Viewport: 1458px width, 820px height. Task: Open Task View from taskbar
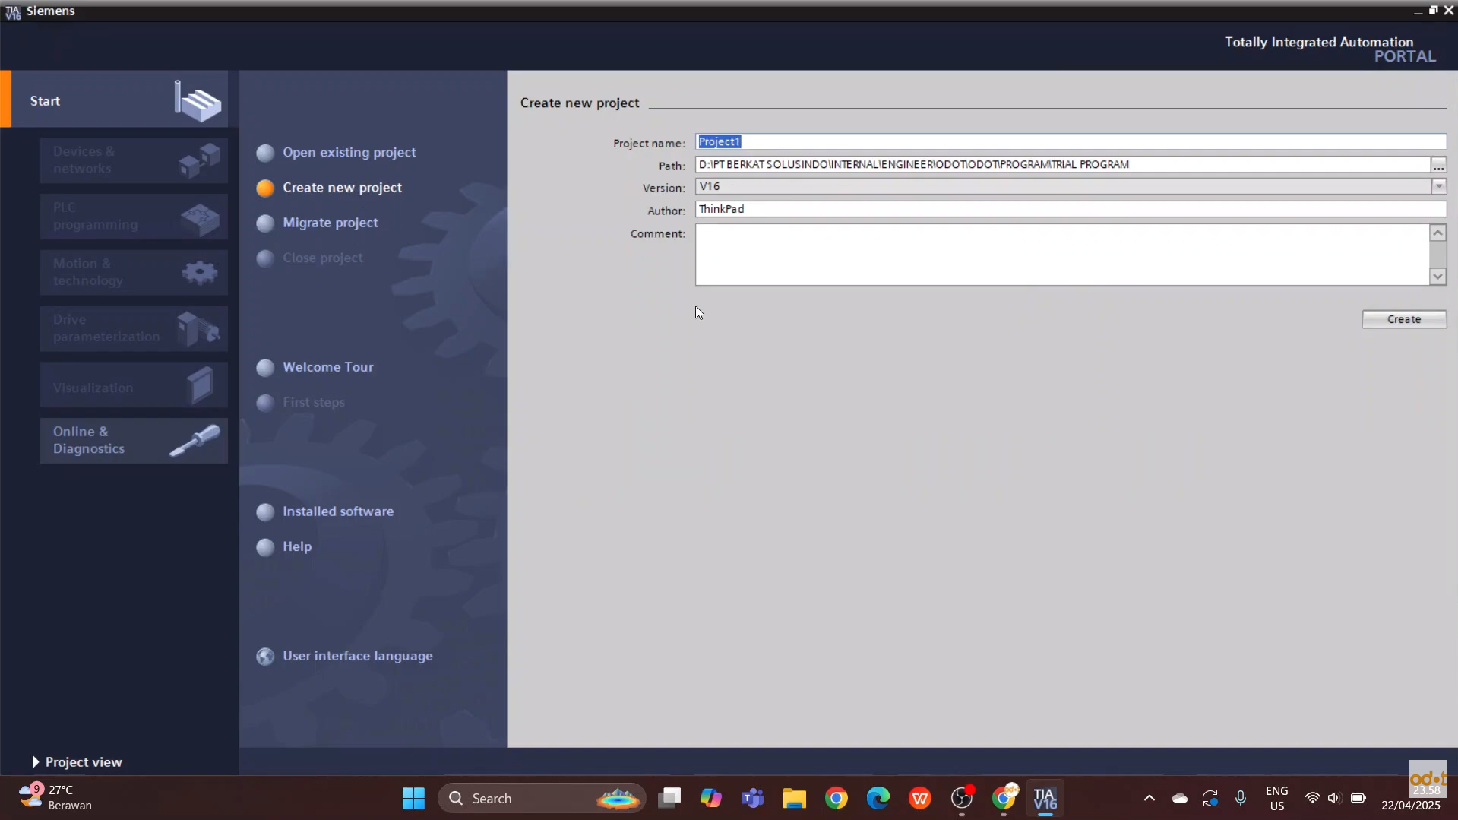point(669,799)
